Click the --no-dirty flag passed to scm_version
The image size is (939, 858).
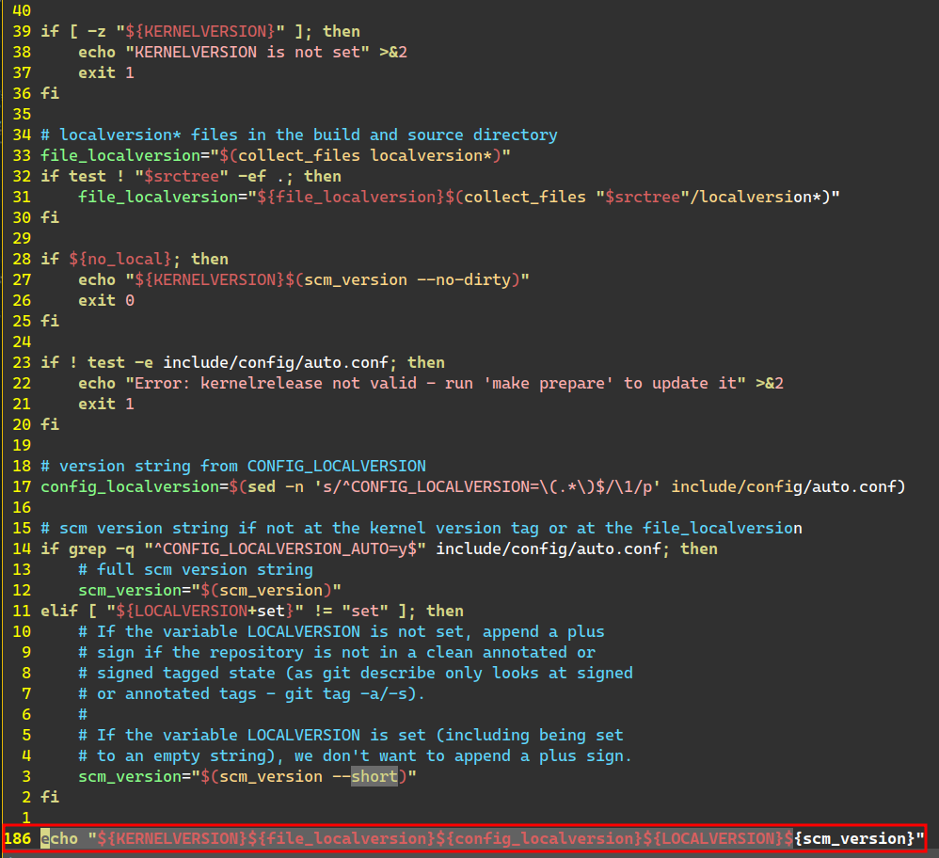(x=461, y=279)
